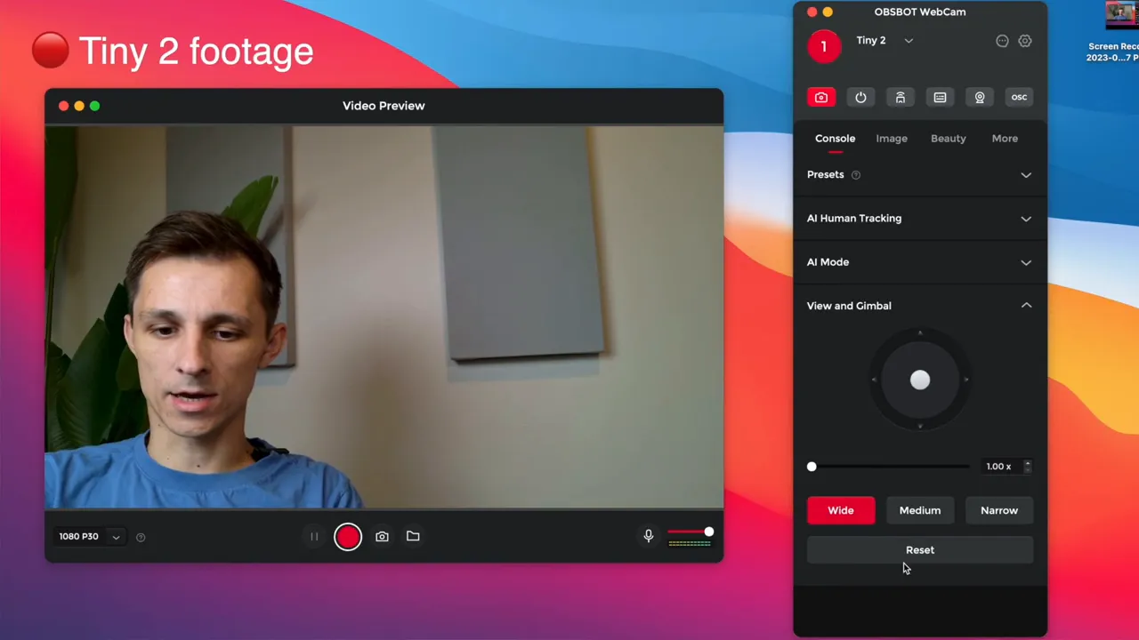Viewport: 1139px width, 640px height.
Task: Start recording with the red record button
Action: (348, 536)
